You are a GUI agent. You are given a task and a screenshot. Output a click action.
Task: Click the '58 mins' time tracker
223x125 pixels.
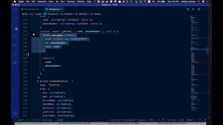pyautogui.click(x=47, y=120)
